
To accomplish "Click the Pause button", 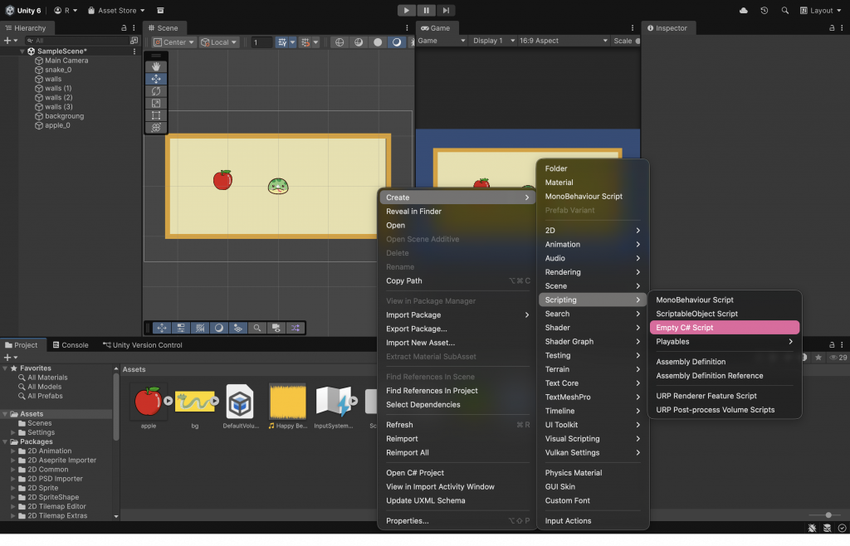I will (x=426, y=10).
